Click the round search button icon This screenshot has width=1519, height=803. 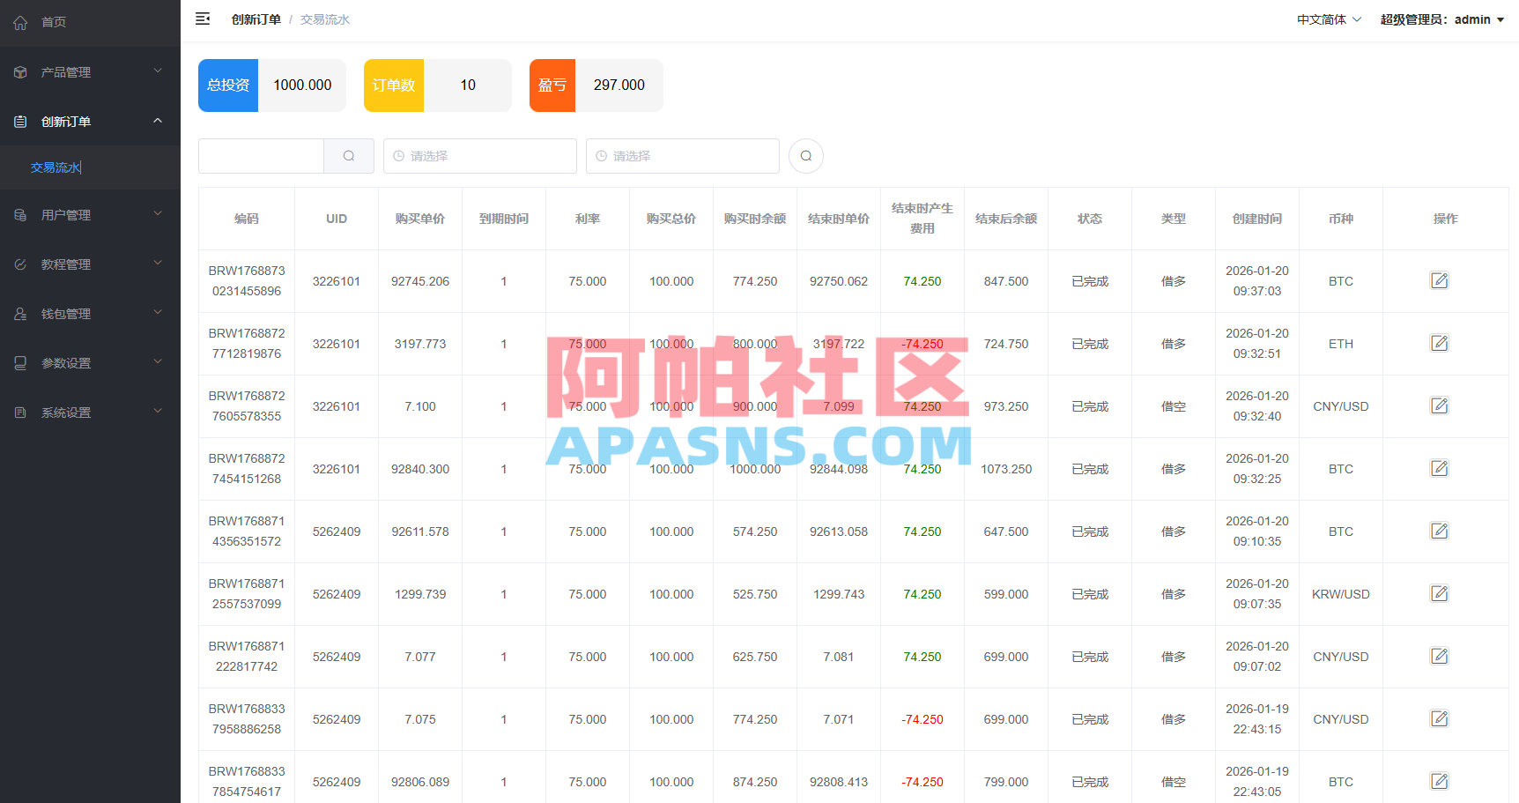pyautogui.click(x=806, y=156)
